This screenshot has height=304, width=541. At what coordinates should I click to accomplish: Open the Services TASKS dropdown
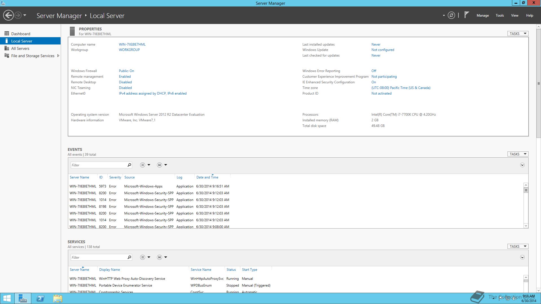(x=518, y=246)
